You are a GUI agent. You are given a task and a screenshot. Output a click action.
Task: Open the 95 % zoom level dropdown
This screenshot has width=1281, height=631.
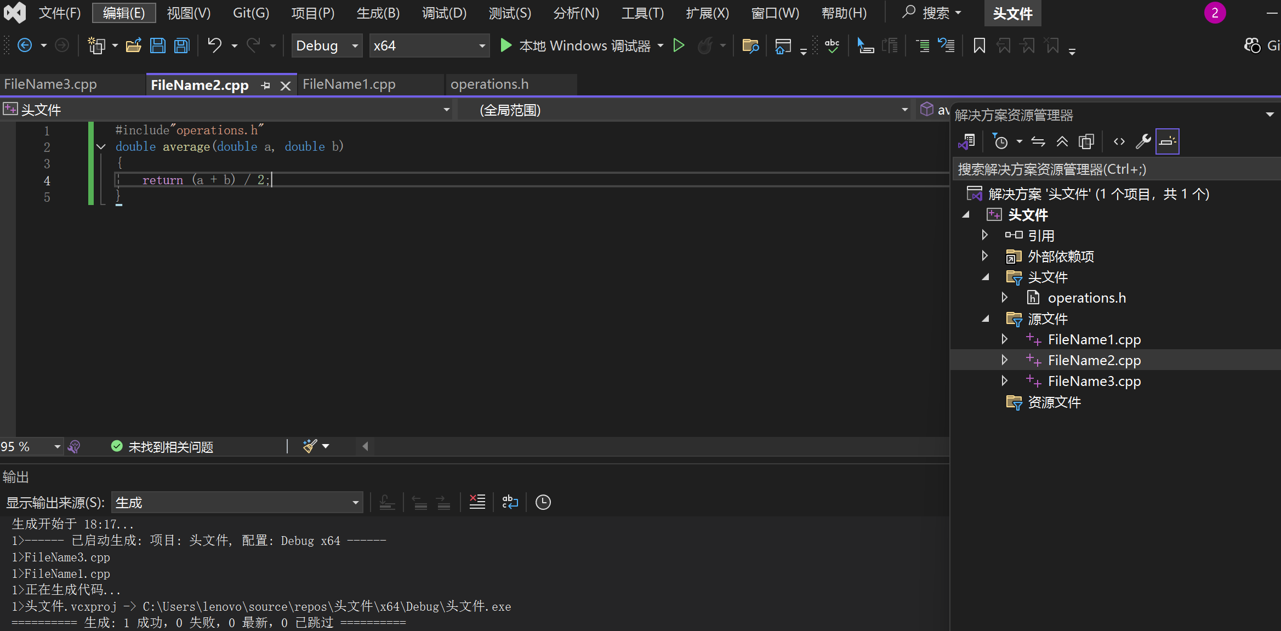[57, 447]
